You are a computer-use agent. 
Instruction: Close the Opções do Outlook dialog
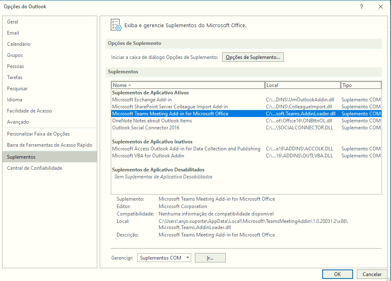381,7
